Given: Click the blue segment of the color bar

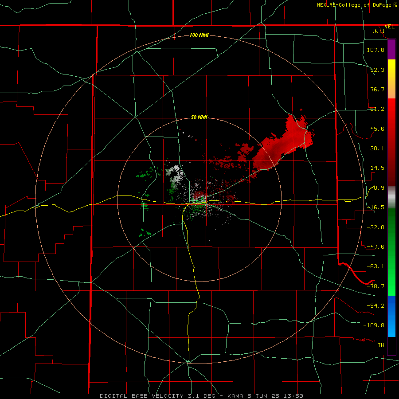Looking at the screenshot, I should 391,316.
